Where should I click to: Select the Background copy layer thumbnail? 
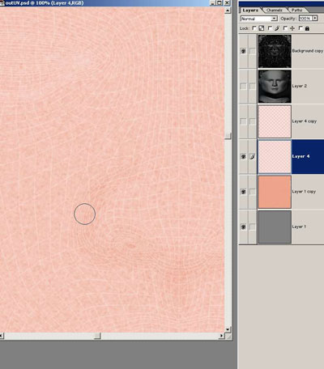(275, 51)
